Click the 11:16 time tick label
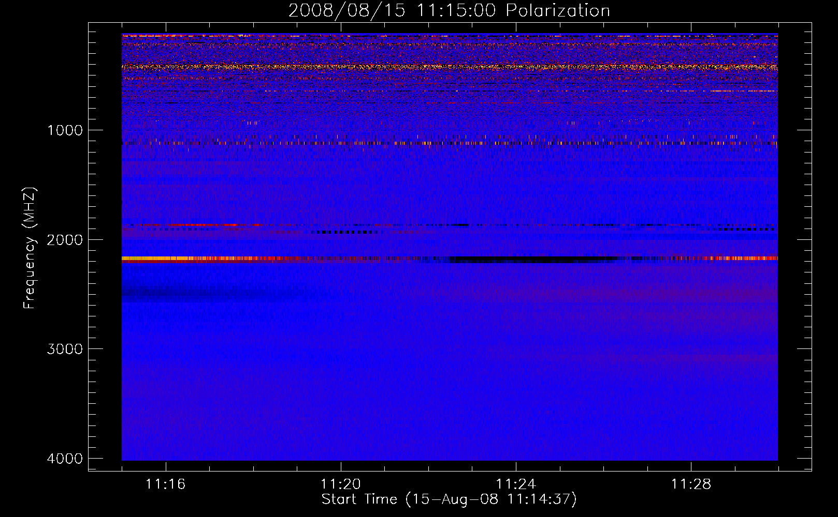The height and width of the screenshot is (517, 838). coord(165,484)
